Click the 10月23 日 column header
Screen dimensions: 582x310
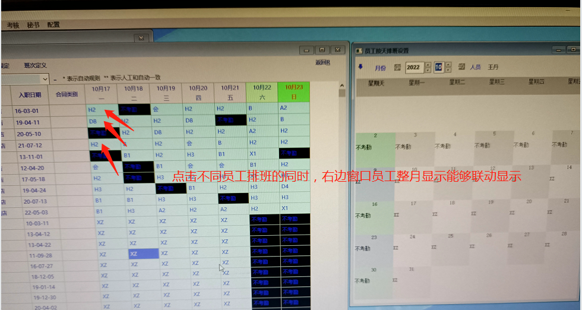pyautogui.click(x=293, y=92)
